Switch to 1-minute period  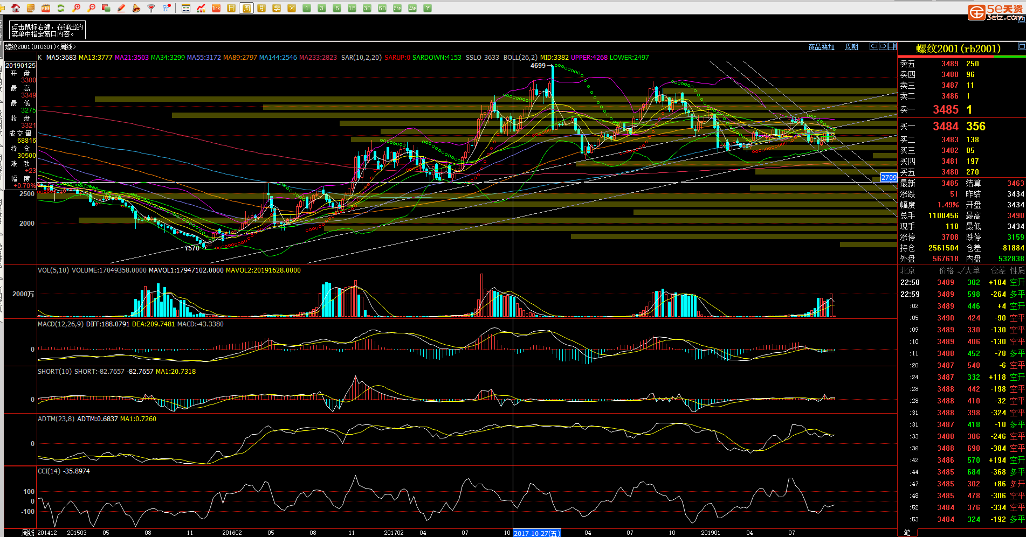307,8
